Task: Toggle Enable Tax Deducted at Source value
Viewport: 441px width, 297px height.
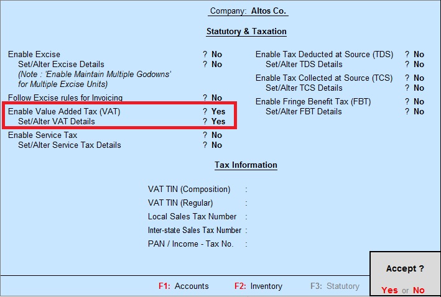Action: click(419, 54)
